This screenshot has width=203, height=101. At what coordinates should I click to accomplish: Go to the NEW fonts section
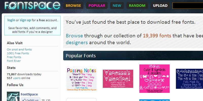click(117, 6)
